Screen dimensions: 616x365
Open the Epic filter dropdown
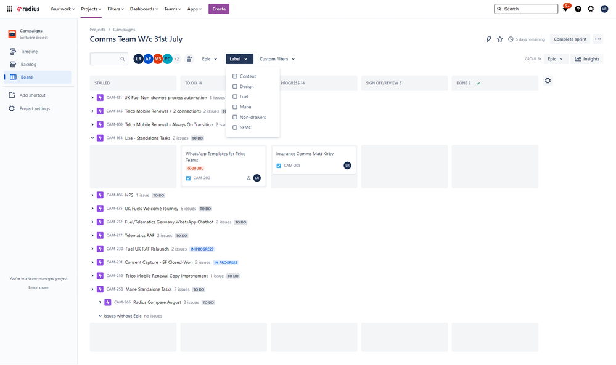[210, 59]
